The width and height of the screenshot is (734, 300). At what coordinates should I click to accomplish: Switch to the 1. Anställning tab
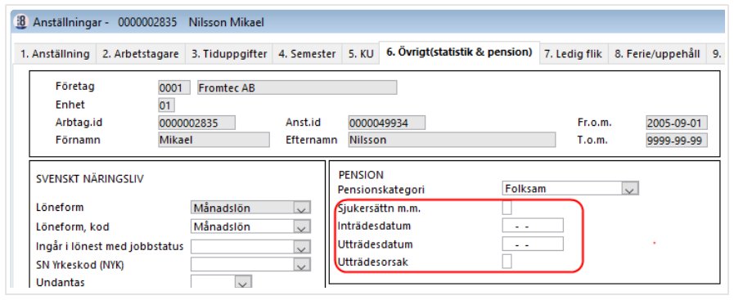[x=54, y=54]
